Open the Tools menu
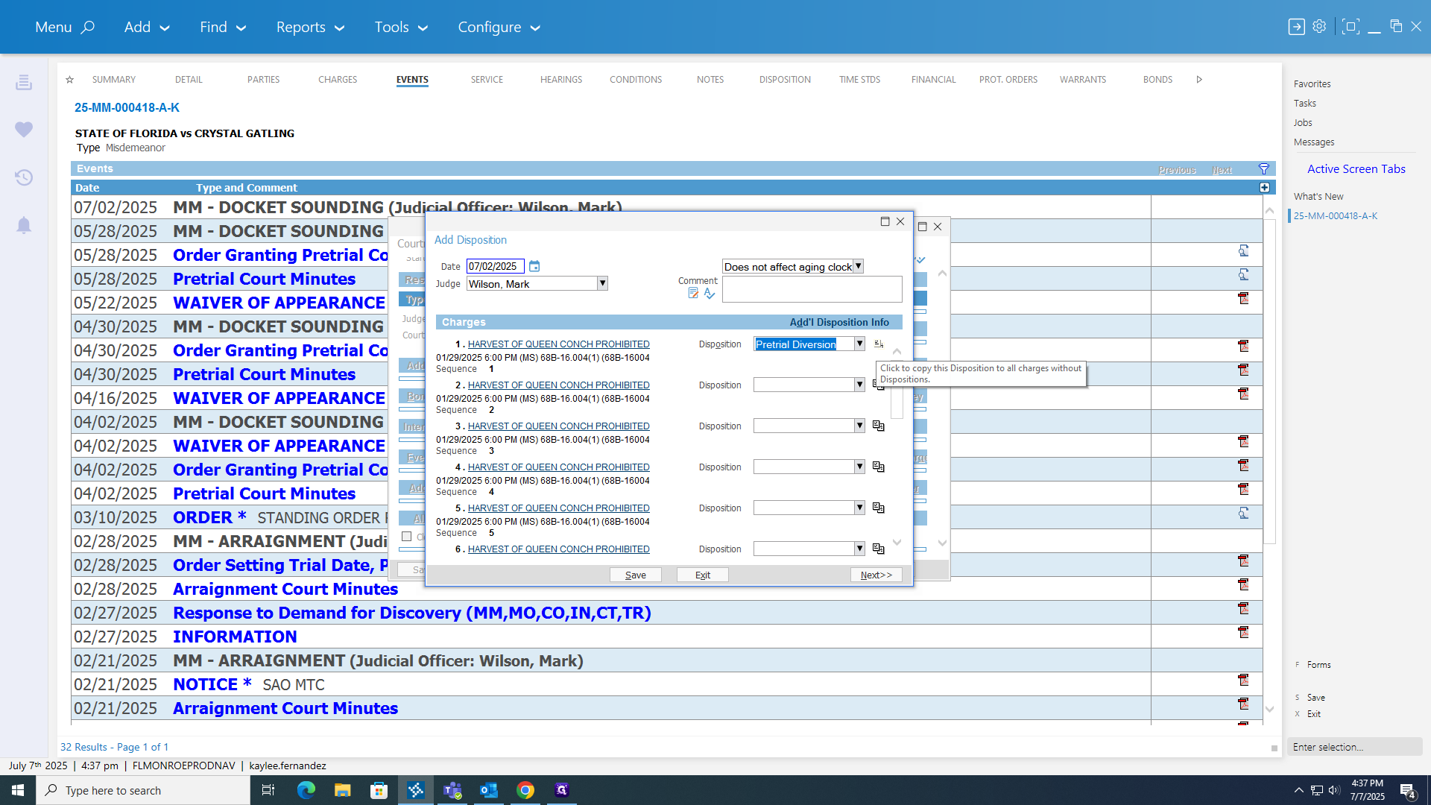This screenshot has width=1431, height=805. click(x=401, y=28)
